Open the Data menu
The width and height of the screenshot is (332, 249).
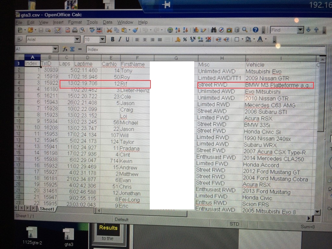point(108,22)
